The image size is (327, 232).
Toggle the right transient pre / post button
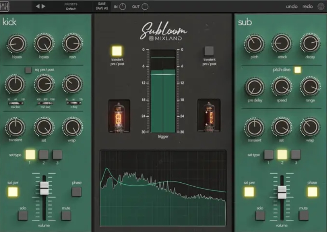coord(209,51)
